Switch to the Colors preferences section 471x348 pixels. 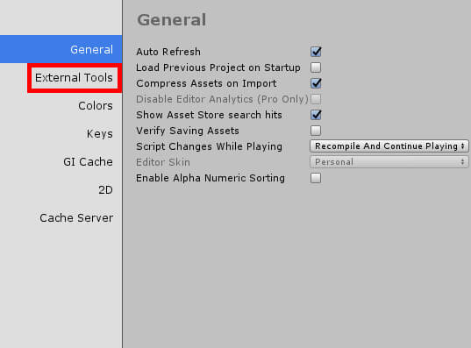pyautogui.click(x=96, y=106)
